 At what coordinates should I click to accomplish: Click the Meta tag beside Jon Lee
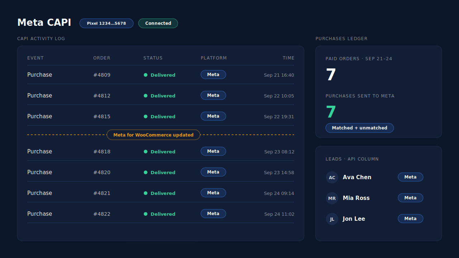tap(411, 219)
